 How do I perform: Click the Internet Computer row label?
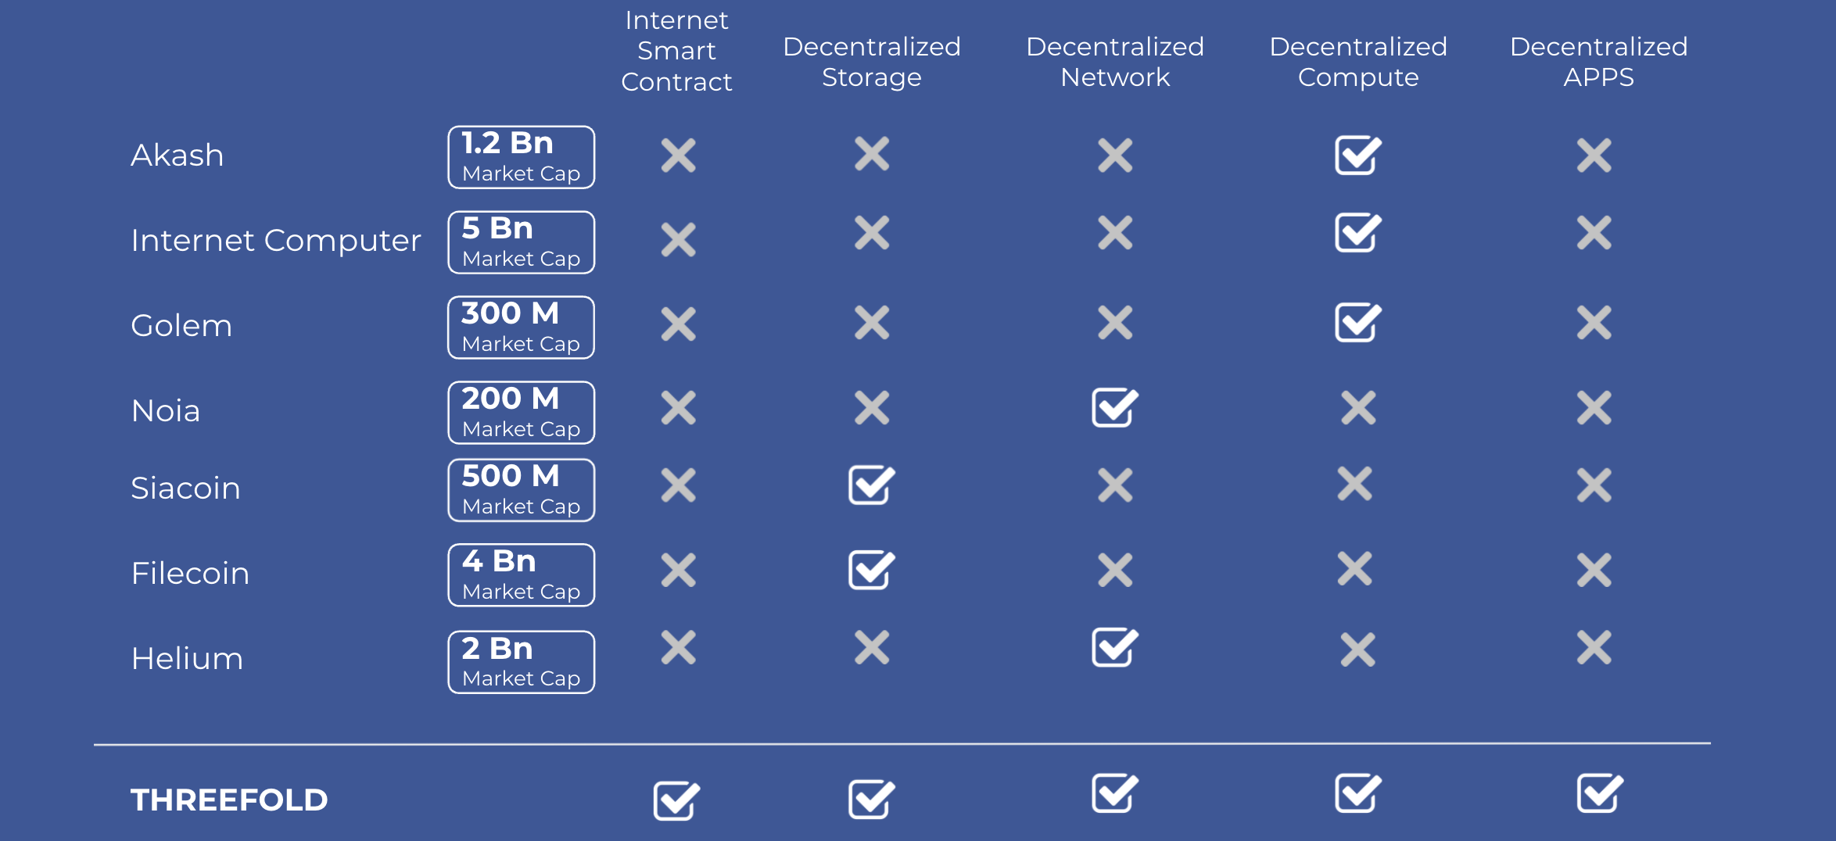click(276, 240)
